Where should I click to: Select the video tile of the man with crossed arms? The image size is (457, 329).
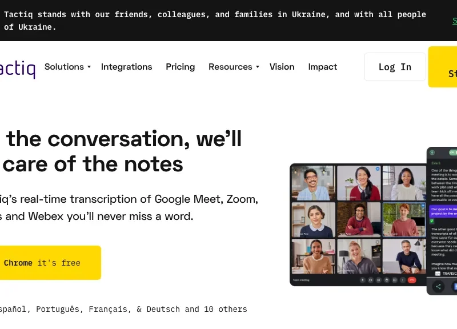pyautogui.click(x=359, y=220)
